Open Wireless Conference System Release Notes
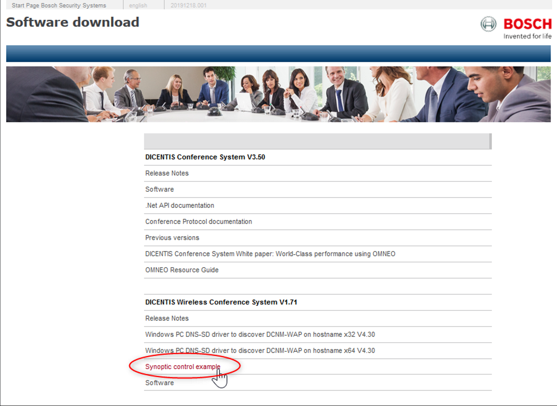The width and height of the screenshot is (557, 406). click(167, 318)
